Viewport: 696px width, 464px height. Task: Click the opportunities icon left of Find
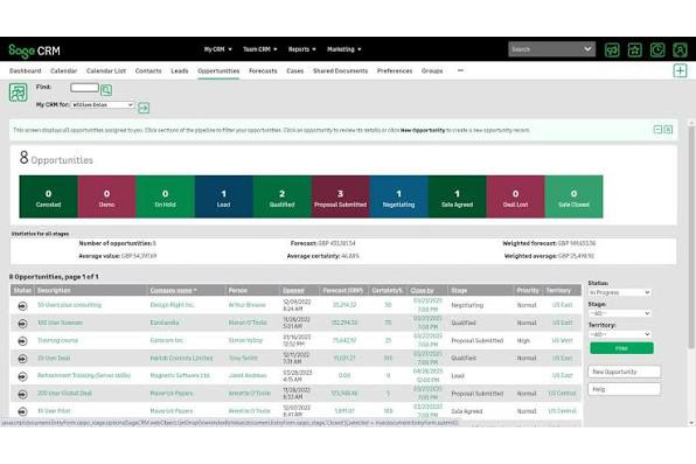(x=18, y=92)
